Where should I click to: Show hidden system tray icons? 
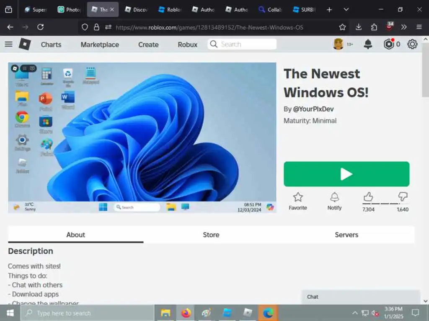[x=355, y=313]
